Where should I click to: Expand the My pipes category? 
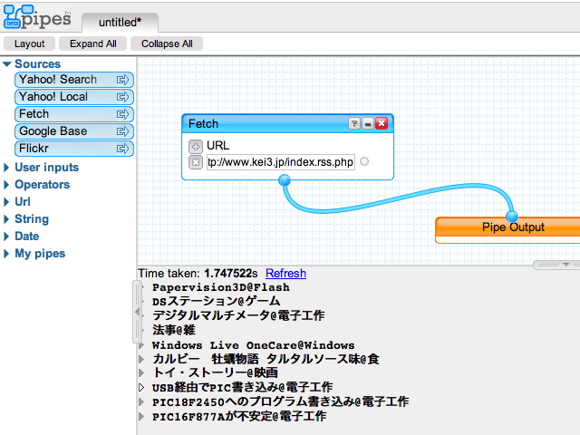7,254
